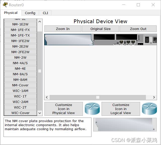Select the NM-1FE2W module
161x145 pixels.
[20, 41]
